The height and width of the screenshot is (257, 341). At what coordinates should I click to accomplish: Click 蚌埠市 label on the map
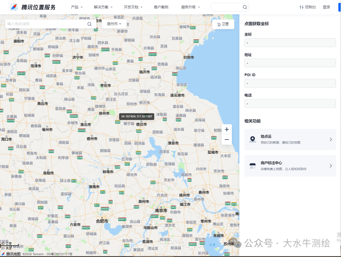108,172
